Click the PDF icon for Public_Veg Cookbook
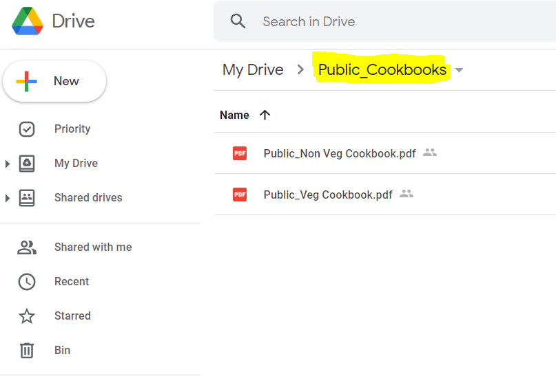This screenshot has height=376, width=556. (240, 195)
